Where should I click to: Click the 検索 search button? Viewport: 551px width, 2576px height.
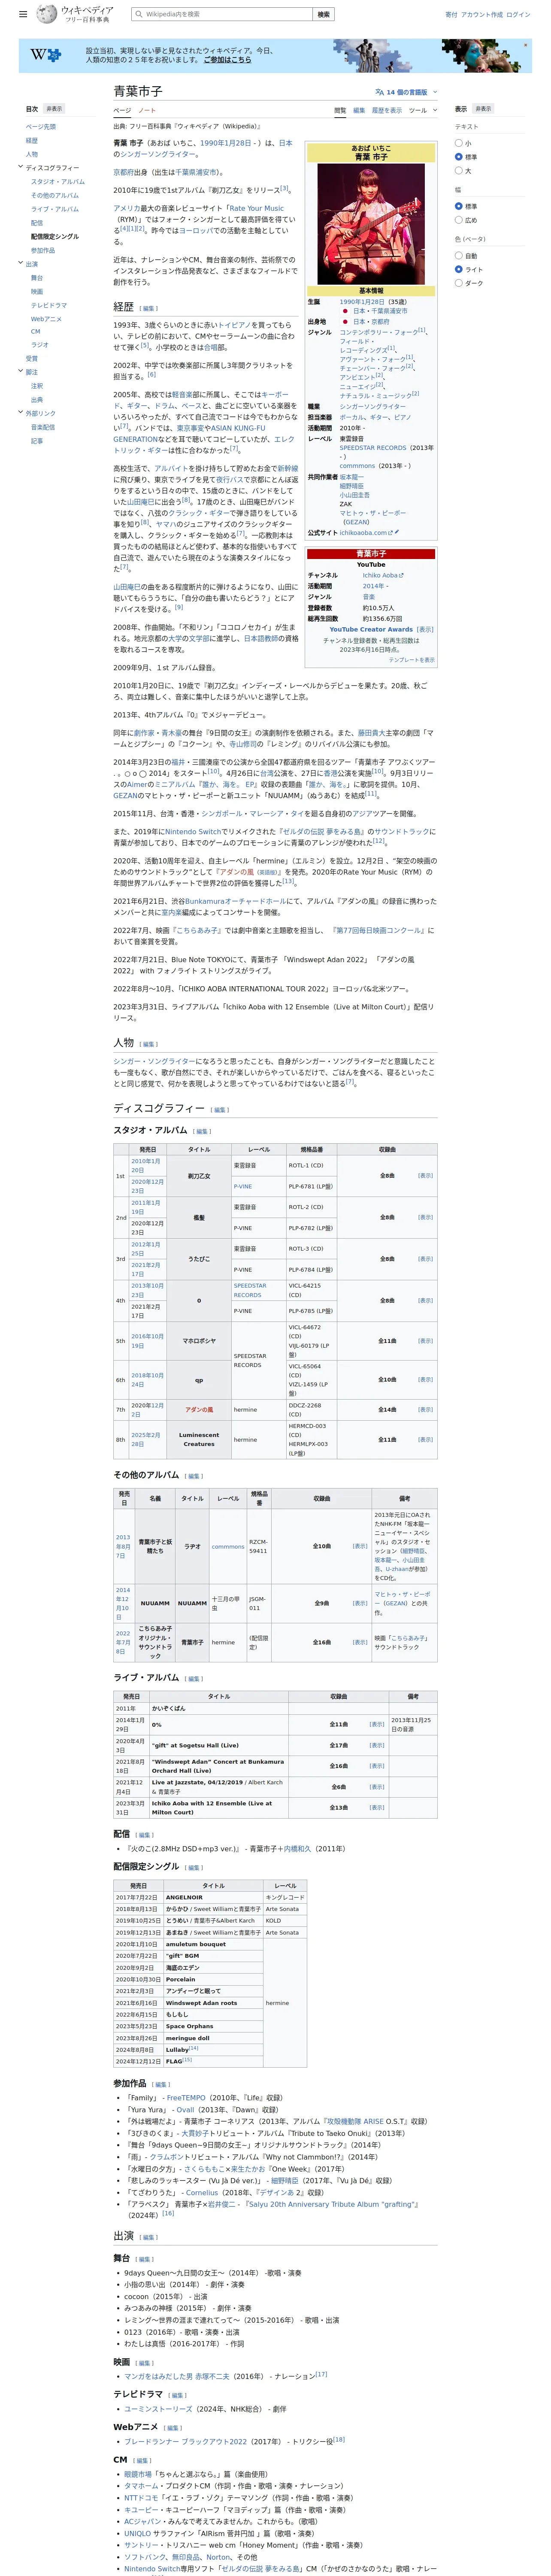click(x=323, y=14)
